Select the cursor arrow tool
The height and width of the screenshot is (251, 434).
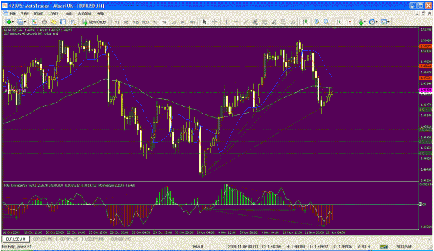(205, 21)
